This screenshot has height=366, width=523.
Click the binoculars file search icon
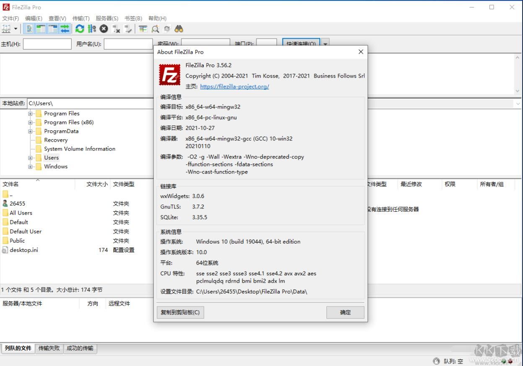[x=179, y=29]
